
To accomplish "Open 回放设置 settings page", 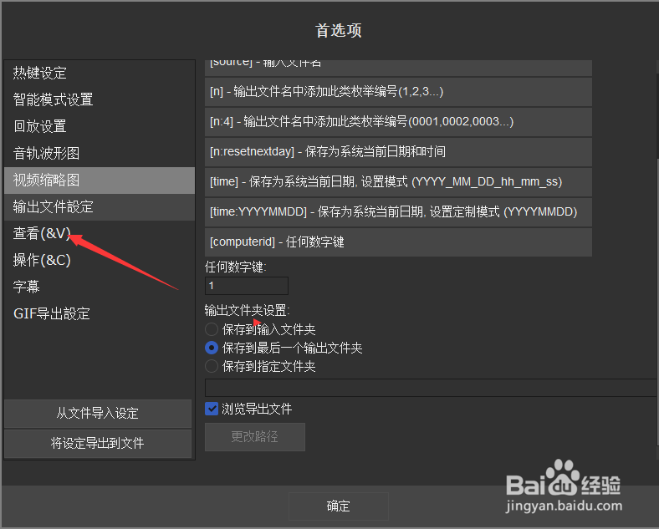I will coord(100,126).
